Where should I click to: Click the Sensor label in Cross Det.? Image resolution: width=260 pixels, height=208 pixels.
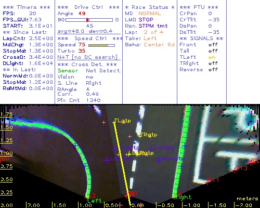tap(68, 71)
